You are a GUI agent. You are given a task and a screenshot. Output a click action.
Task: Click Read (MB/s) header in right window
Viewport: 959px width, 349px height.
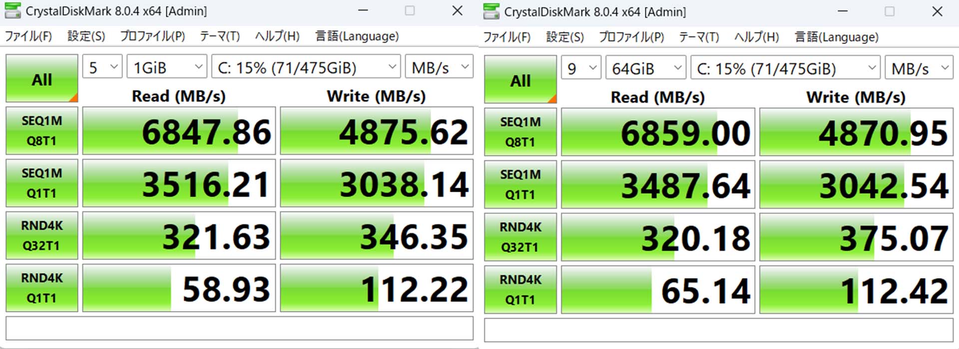[x=658, y=97]
